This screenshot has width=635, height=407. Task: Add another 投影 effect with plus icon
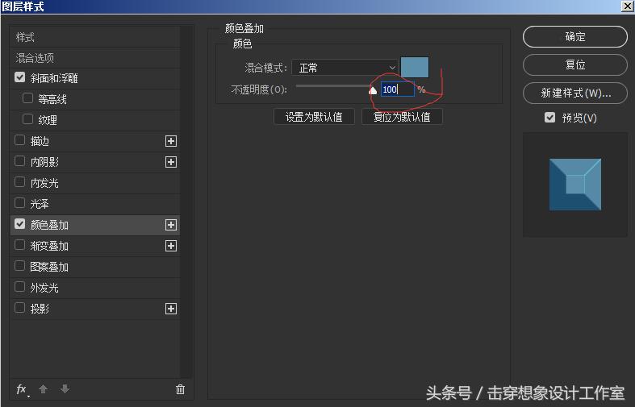(171, 309)
